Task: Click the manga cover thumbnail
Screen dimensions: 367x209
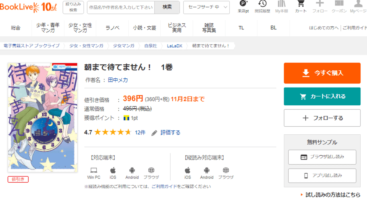Action: 42,118
